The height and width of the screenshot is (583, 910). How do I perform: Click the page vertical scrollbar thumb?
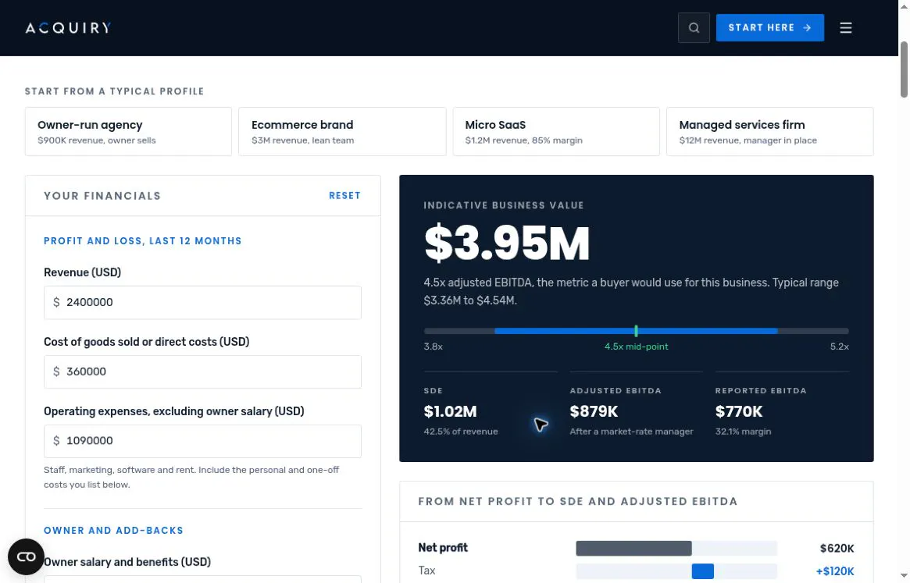click(x=904, y=69)
